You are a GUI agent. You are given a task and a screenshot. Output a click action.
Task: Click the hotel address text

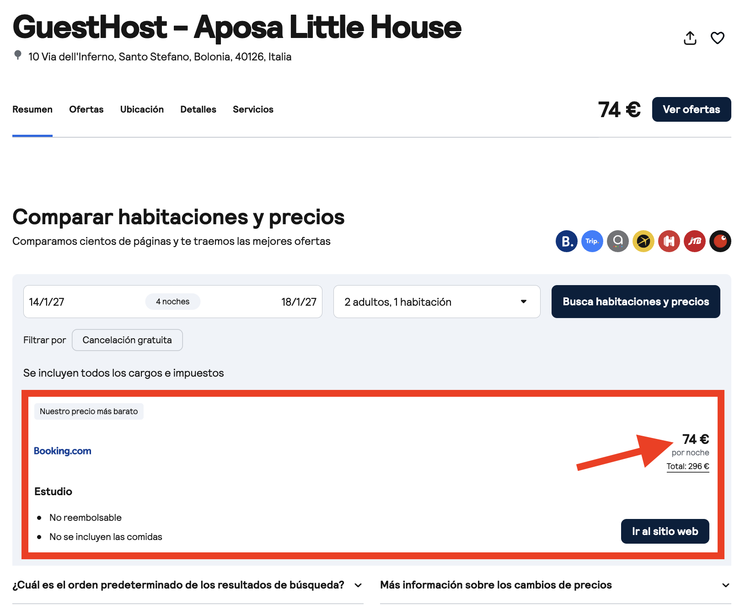point(160,57)
